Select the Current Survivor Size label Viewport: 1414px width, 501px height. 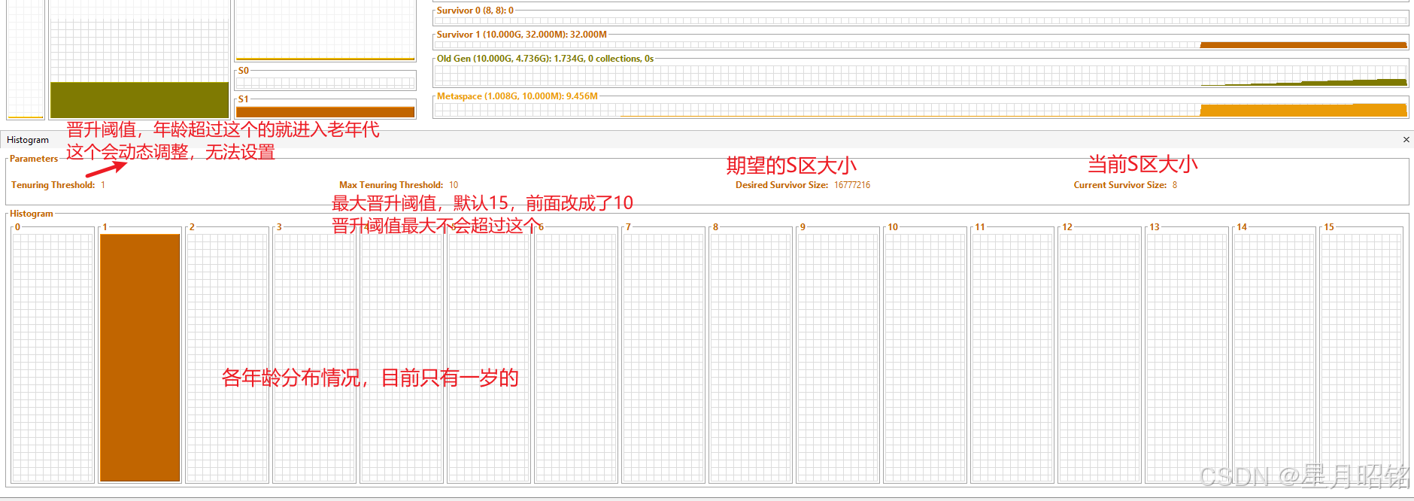(x=1120, y=185)
